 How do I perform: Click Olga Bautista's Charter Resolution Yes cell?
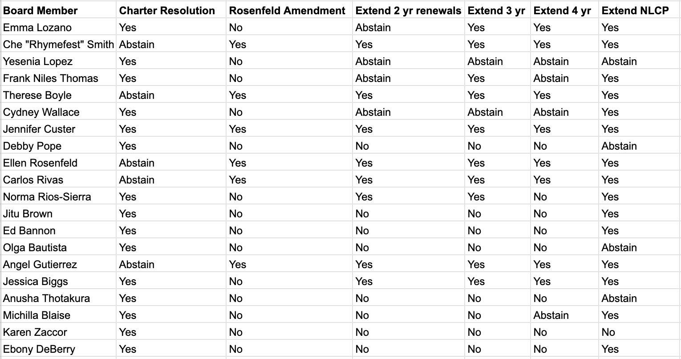coord(171,247)
